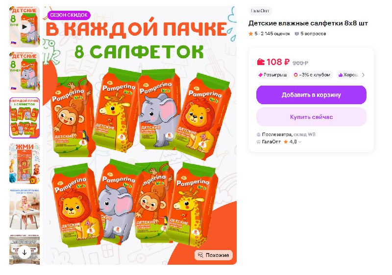Click the Послезавтра delivery info line
Screen dimensions: 392x275
coord(286,135)
